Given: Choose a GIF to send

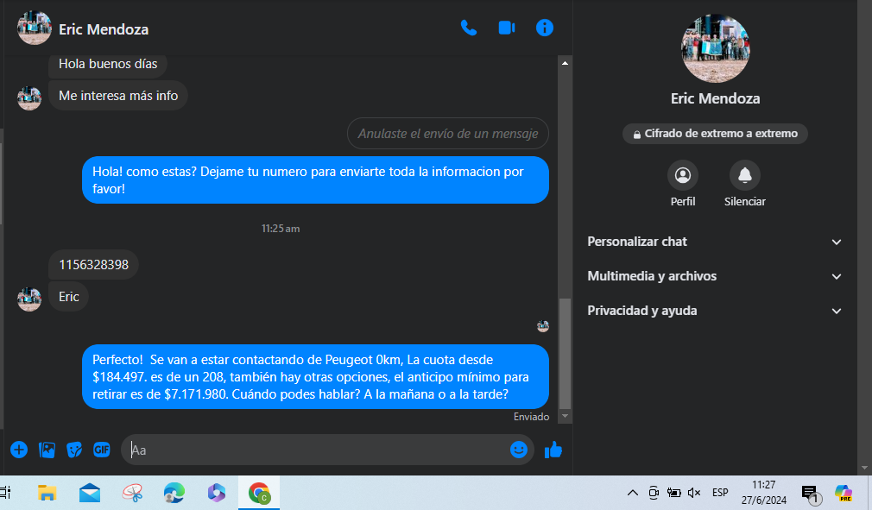Looking at the screenshot, I should pos(102,450).
